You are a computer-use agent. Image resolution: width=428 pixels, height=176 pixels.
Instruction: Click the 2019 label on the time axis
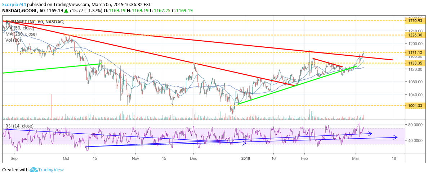245,158
